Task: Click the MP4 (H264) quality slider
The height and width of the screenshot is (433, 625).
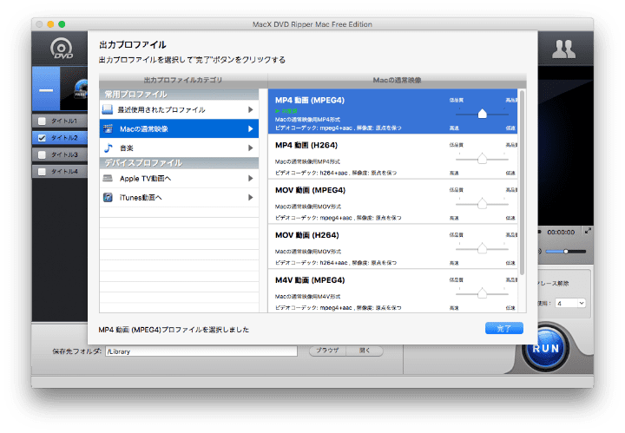Action: (482, 159)
